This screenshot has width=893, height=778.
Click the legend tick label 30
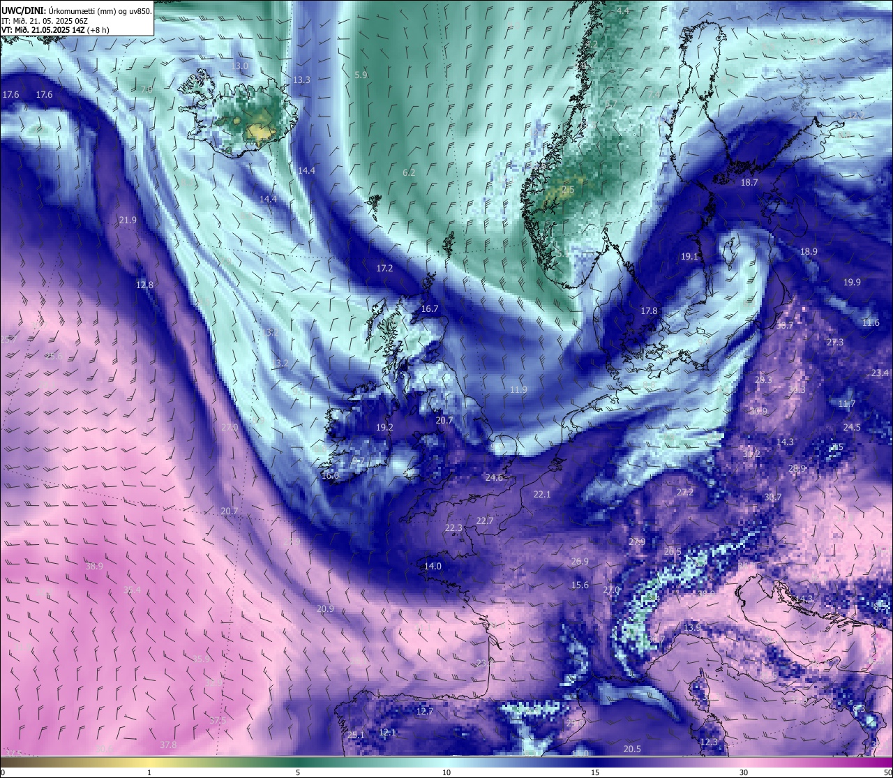pos(744,772)
